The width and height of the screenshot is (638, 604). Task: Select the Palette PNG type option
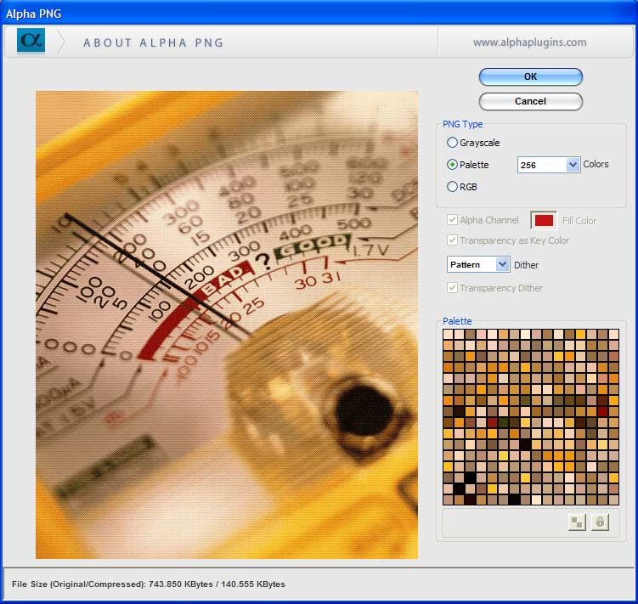tap(452, 165)
